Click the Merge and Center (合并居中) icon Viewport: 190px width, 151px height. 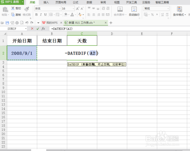120,9
